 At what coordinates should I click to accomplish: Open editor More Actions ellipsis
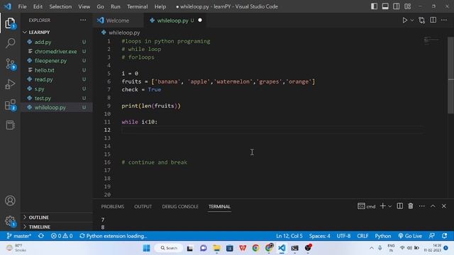pyautogui.click(x=444, y=20)
